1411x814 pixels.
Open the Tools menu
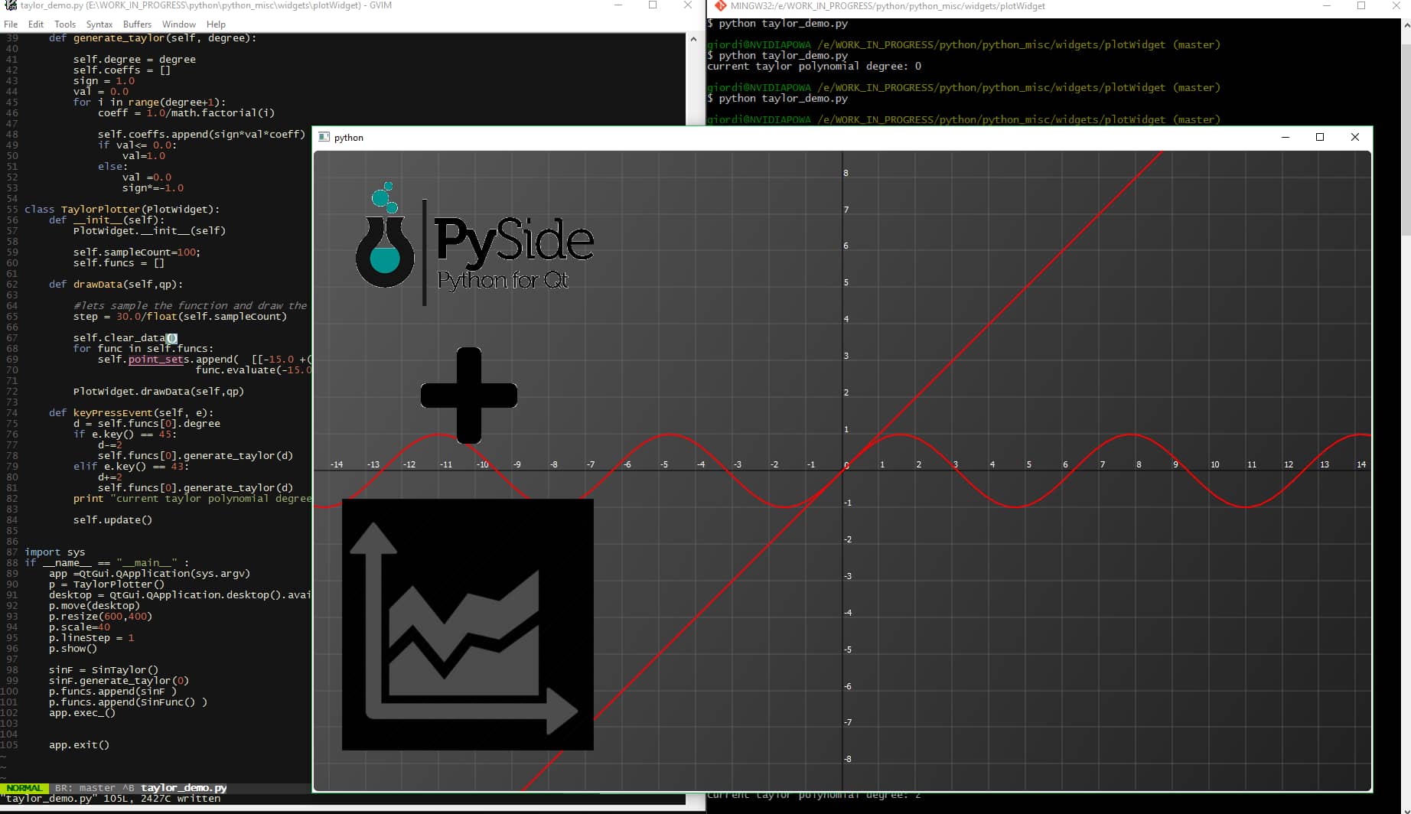[x=64, y=24]
